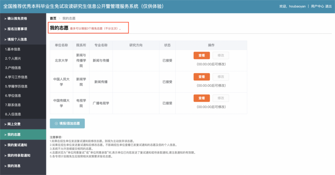Select 3.户档信息 in the sidebar

click(23, 68)
